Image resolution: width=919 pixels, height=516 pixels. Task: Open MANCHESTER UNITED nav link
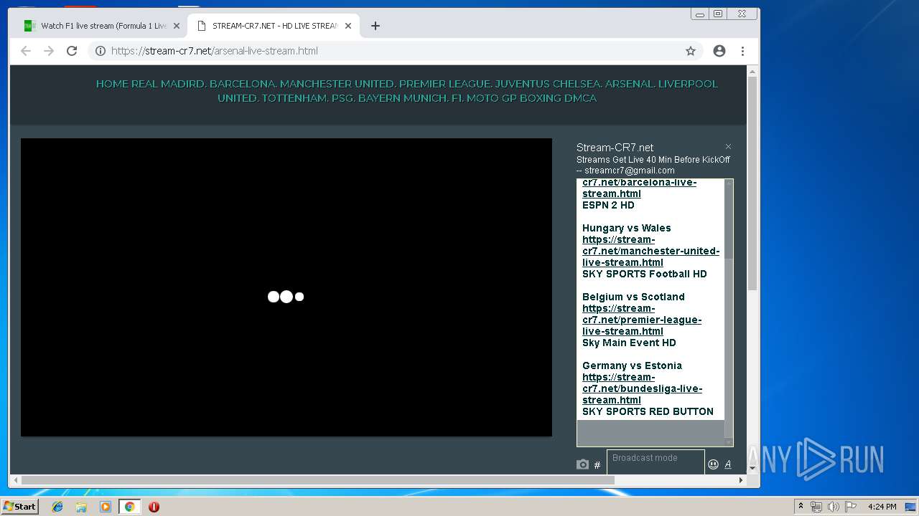(338, 84)
